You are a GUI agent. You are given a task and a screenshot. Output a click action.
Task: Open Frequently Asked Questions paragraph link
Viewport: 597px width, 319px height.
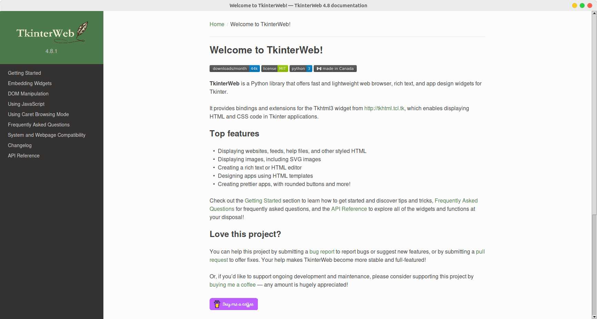[x=456, y=200]
